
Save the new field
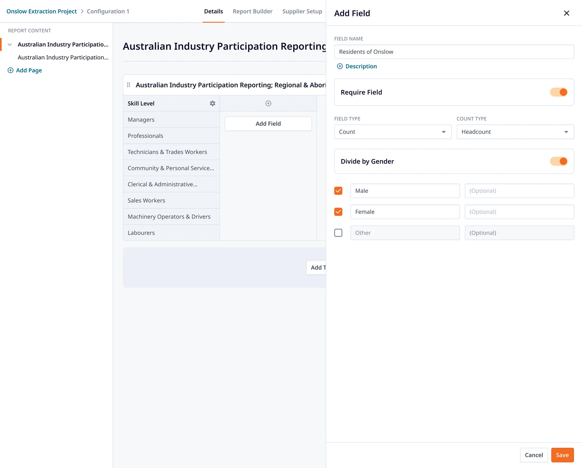click(562, 455)
